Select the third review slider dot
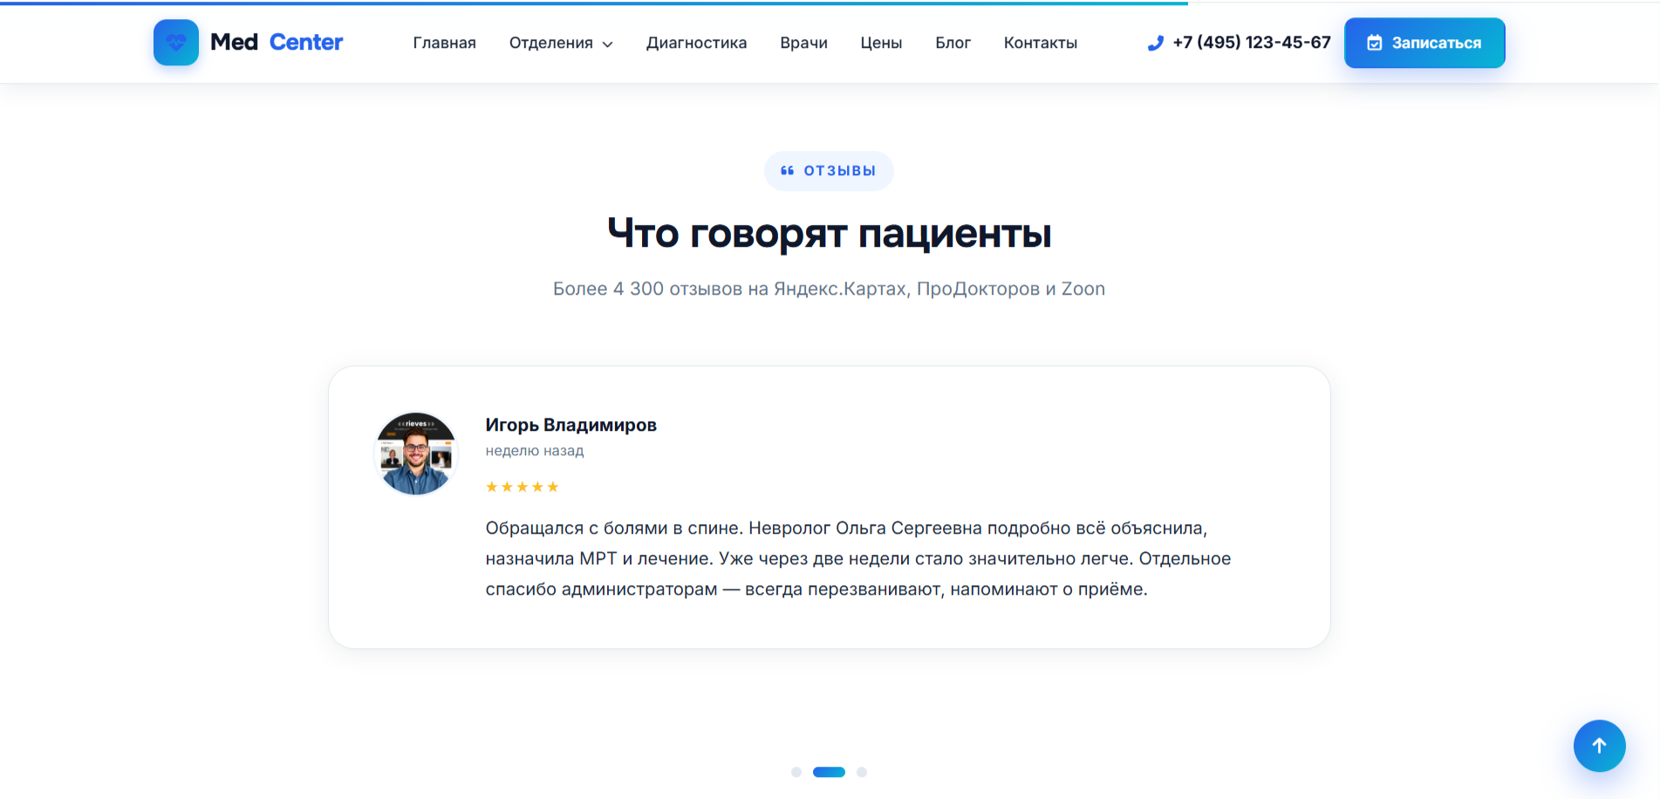The width and height of the screenshot is (1660, 799). coord(862,772)
